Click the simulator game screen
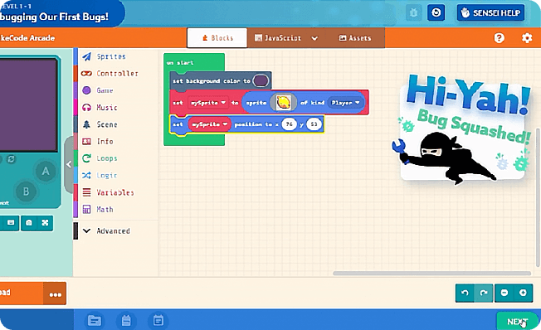The image size is (541, 330). pyautogui.click(x=29, y=104)
